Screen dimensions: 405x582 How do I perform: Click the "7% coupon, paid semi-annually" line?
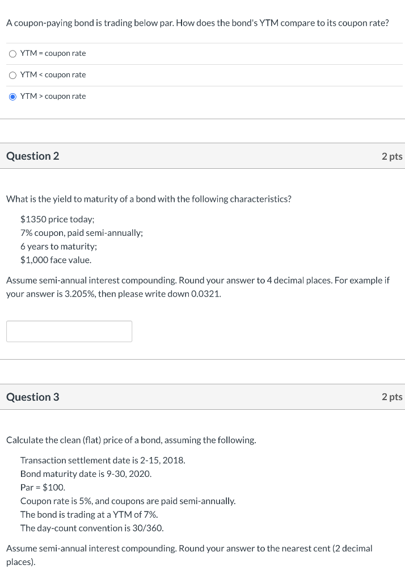82,233
